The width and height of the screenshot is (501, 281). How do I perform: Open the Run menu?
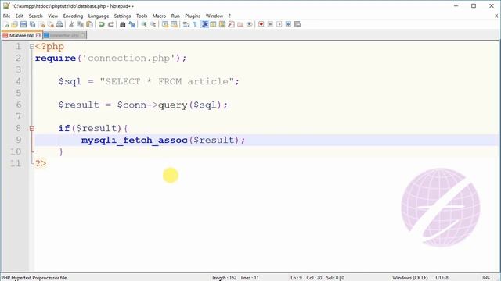coord(175,16)
